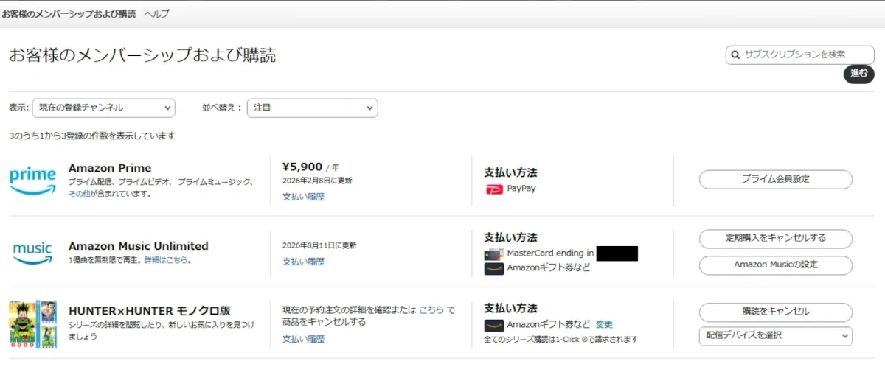Click the Amazon Music logo icon
Screen dimensions: 885x378
pyautogui.click(x=32, y=252)
